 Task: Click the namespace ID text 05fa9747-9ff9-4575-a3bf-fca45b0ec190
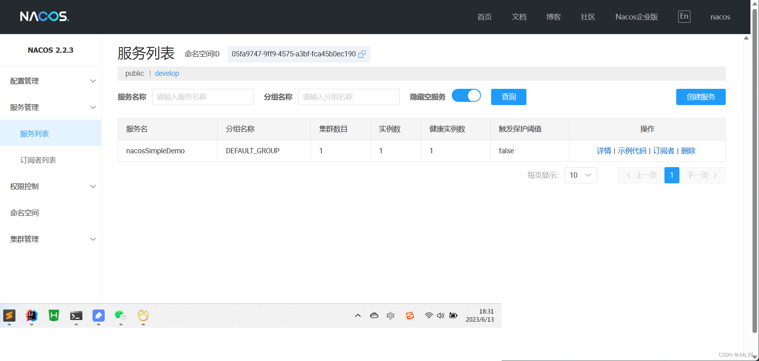point(293,54)
